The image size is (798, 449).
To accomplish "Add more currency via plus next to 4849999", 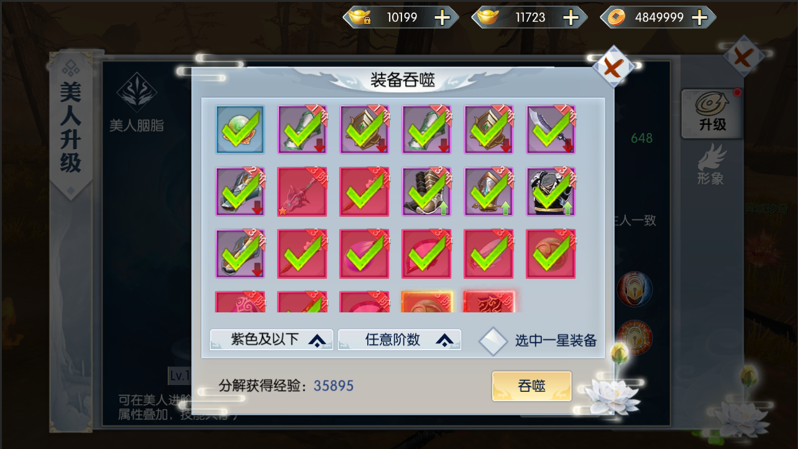I will pos(700,17).
